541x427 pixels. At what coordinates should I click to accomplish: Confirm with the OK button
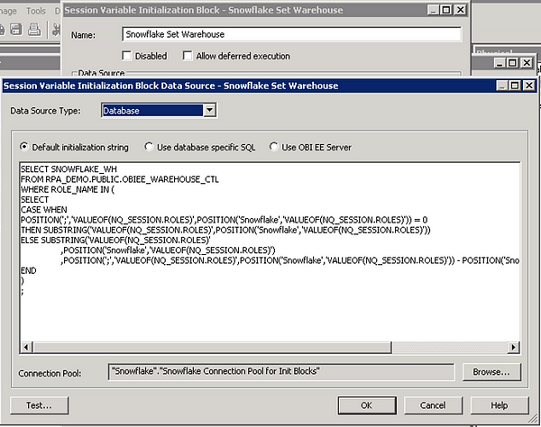pos(367,405)
